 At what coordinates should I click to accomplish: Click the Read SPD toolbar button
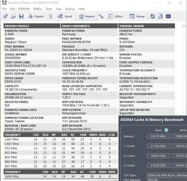point(65,16)
